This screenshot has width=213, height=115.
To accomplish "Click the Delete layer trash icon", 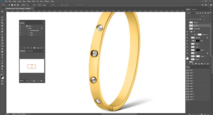I will [208, 64].
